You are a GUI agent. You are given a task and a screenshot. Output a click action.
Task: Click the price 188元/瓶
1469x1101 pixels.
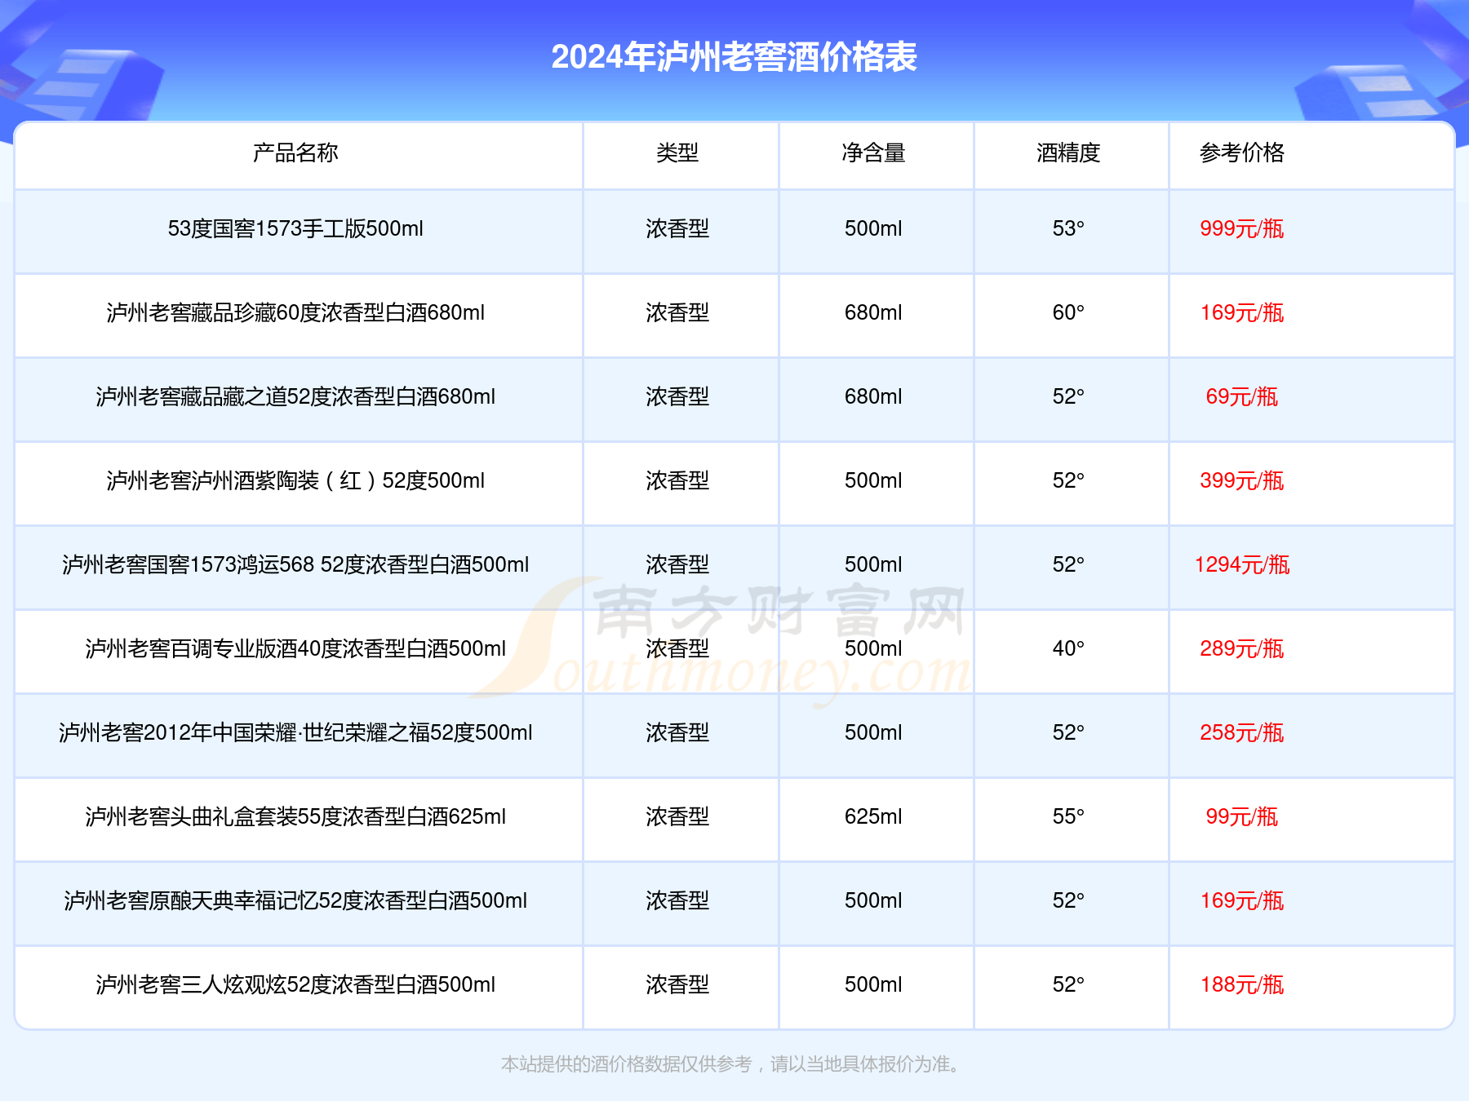[1242, 984]
